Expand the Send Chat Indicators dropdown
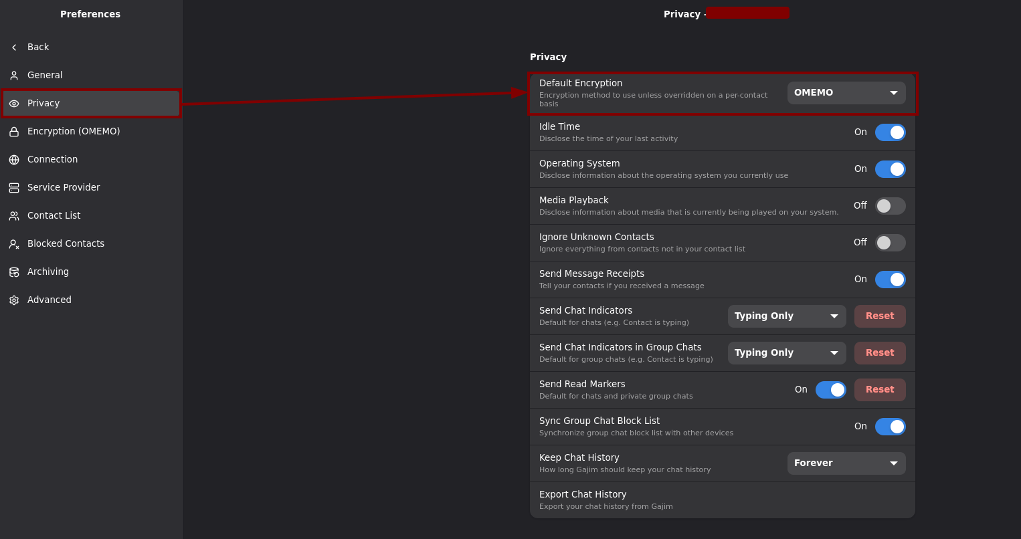Viewport: 1021px width, 539px height. [x=786, y=316]
